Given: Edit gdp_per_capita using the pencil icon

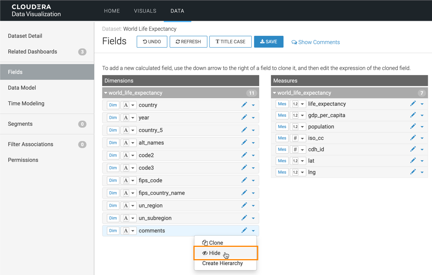Looking at the screenshot, I should [413, 115].
